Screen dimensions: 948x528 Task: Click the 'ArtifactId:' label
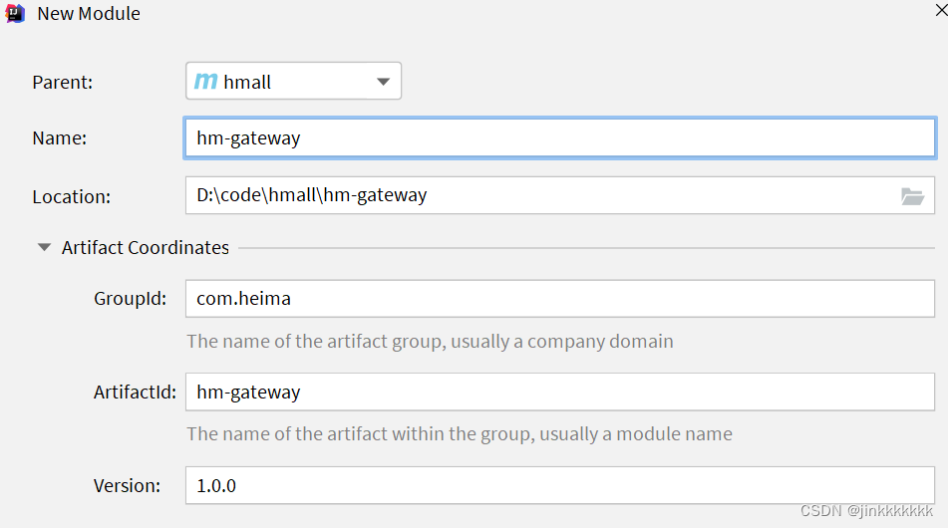pos(135,393)
